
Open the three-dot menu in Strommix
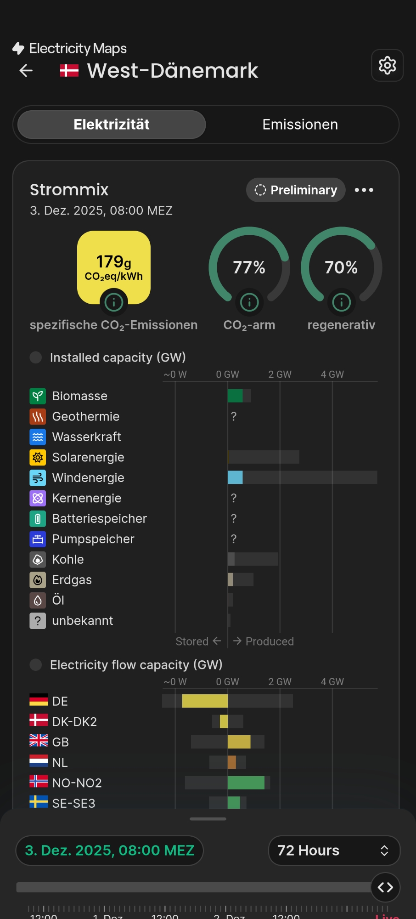[364, 190]
